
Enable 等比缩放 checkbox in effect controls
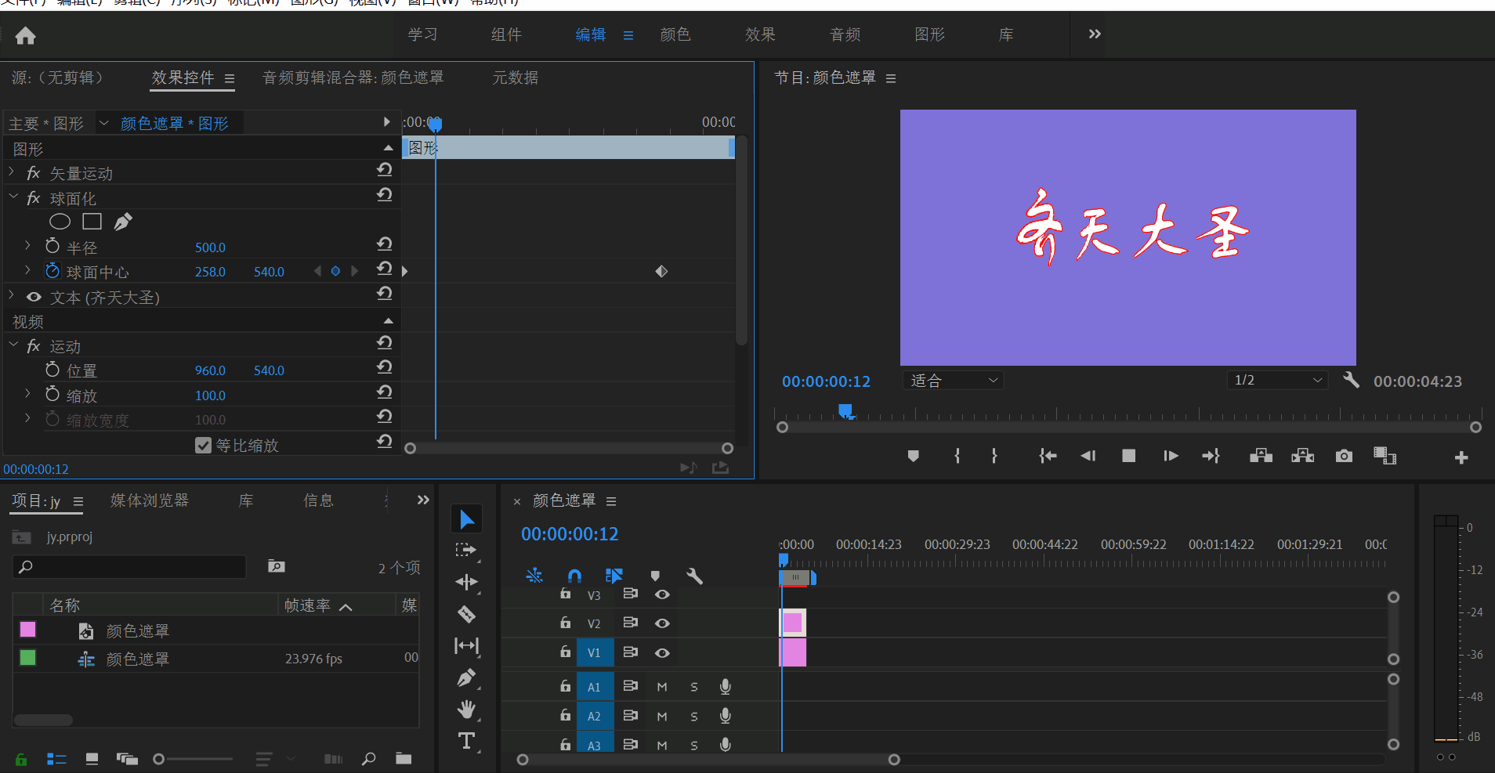tap(203, 445)
